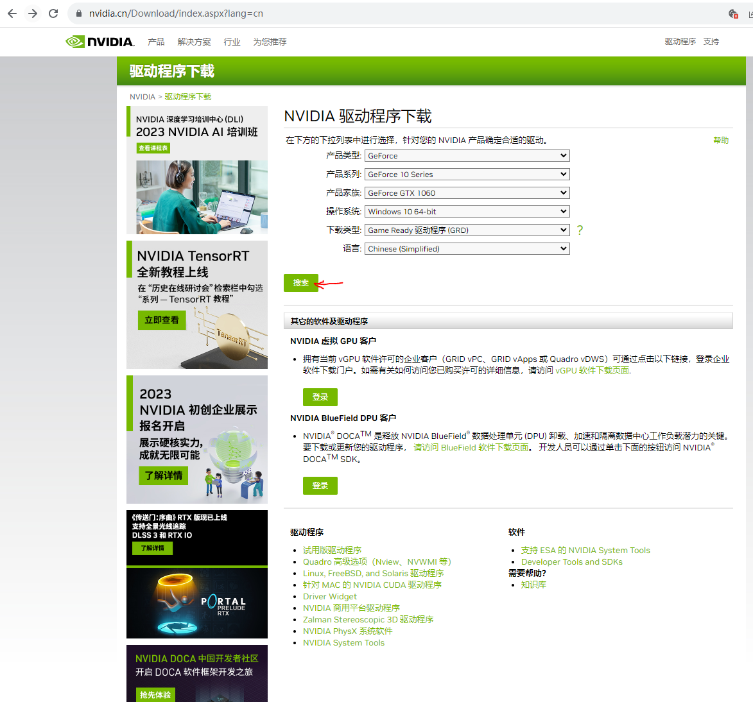Open 支持 ESA 的 NVIDIA System Tools link
Viewport: 753px width, 702px height.
point(585,551)
